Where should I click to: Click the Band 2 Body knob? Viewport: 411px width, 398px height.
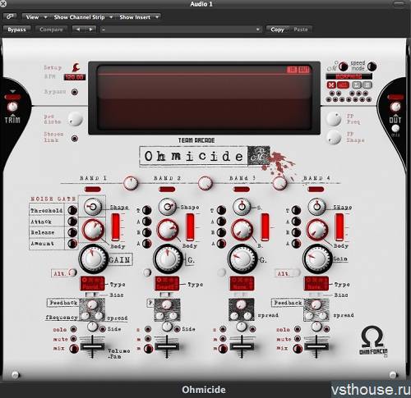(x=168, y=230)
